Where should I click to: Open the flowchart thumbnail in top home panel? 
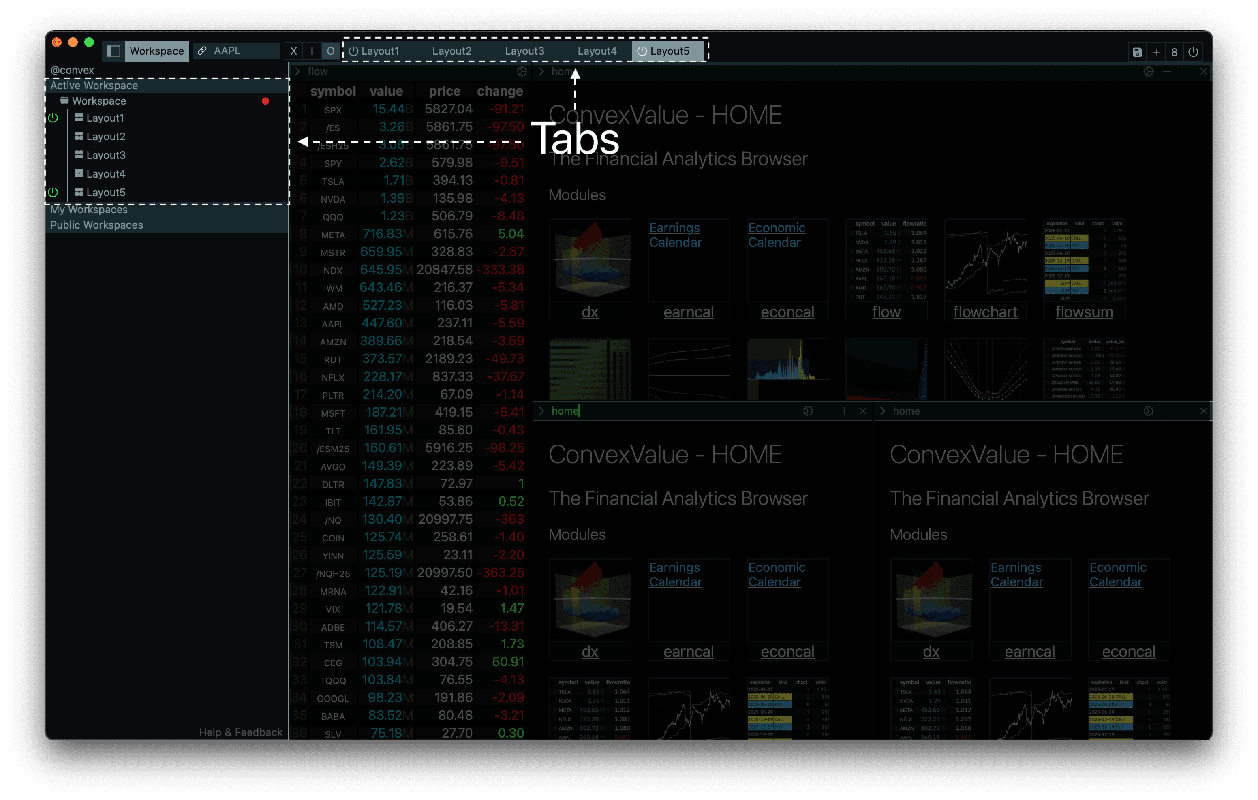985,260
